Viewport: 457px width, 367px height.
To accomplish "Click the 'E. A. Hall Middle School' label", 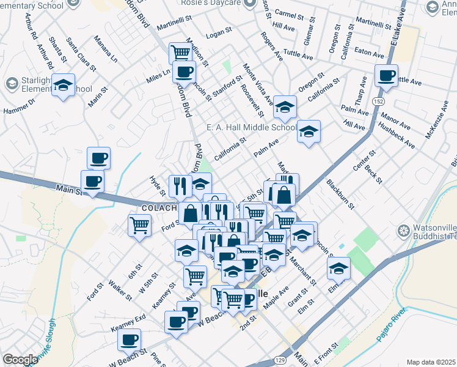I will tap(252, 127).
